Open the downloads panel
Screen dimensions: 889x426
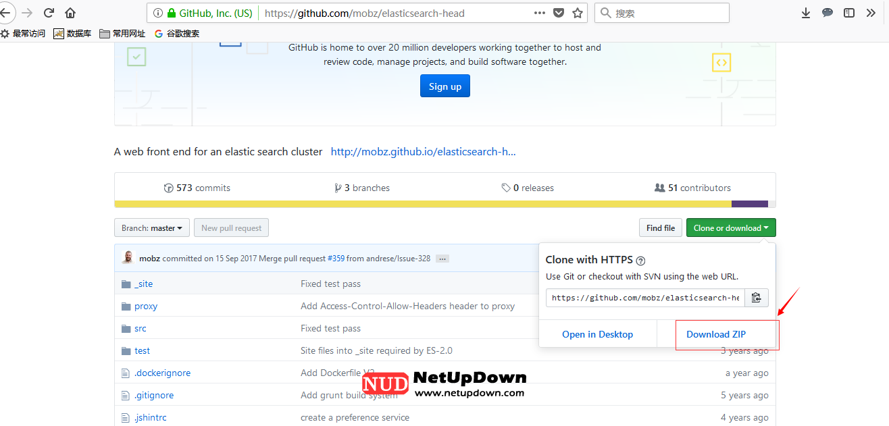[806, 13]
